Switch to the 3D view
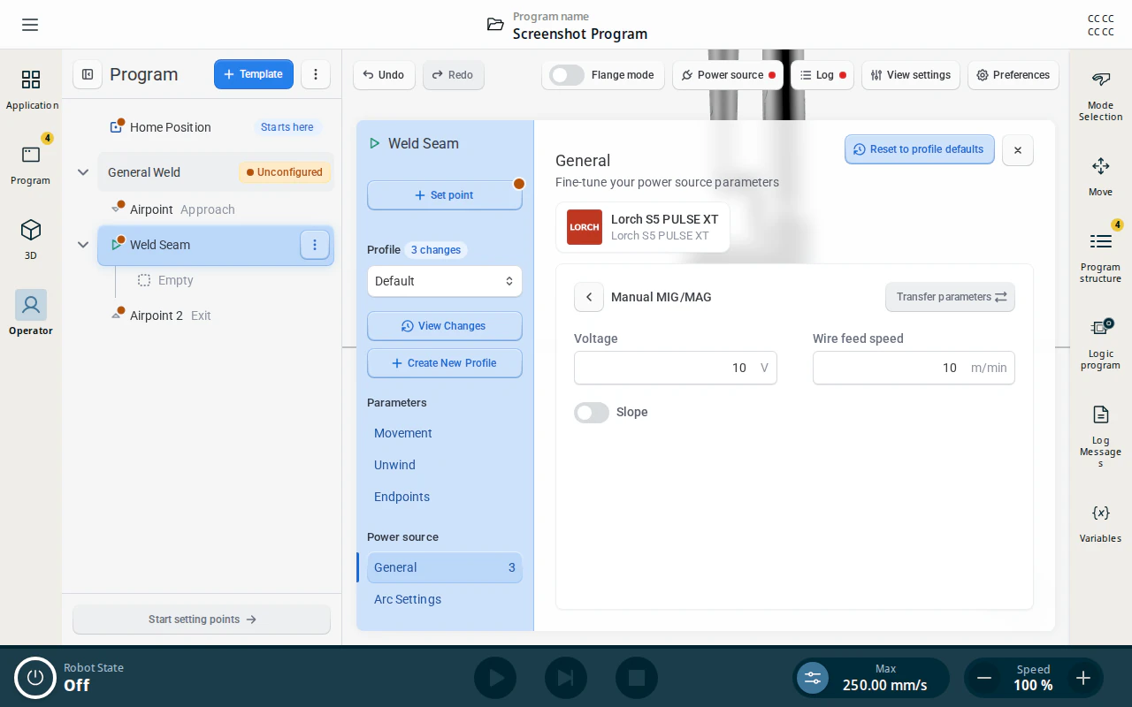Image resolution: width=1132 pixels, height=707 pixels. [31, 240]
